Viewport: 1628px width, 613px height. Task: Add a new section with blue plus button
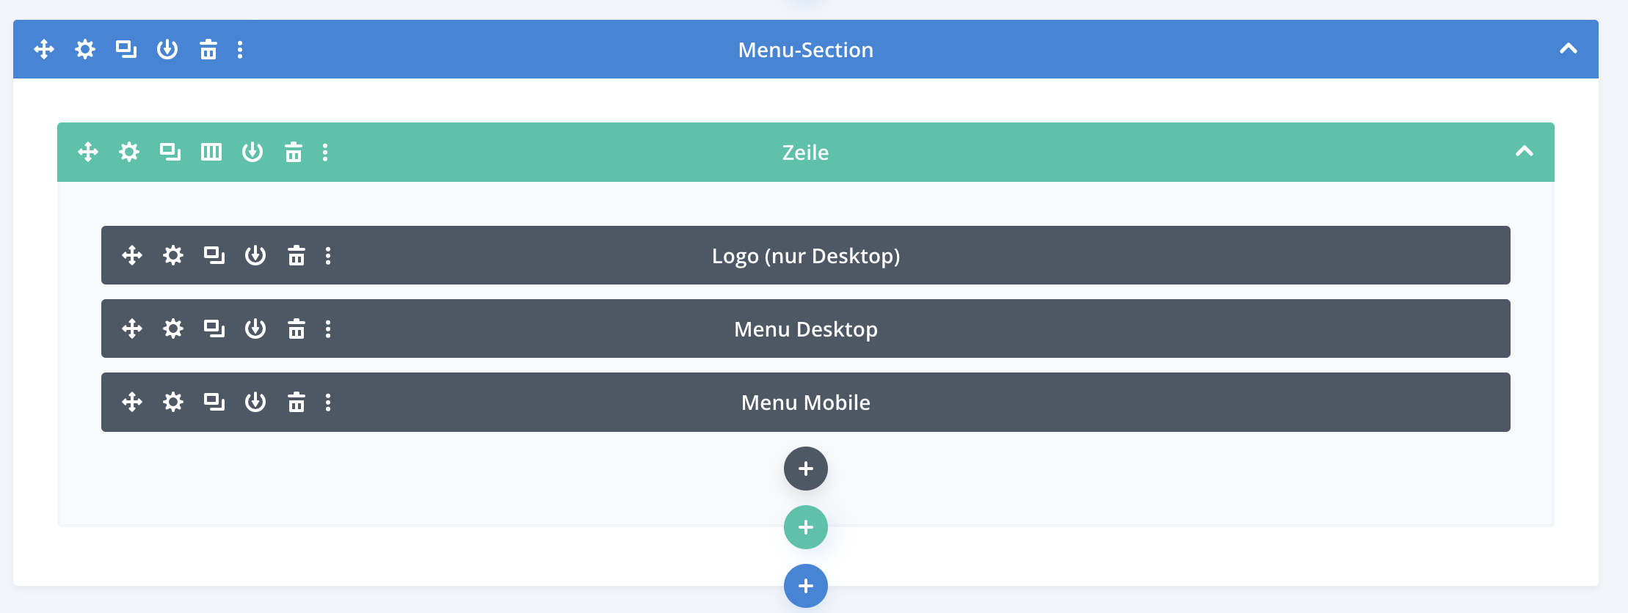pos(806,586)
